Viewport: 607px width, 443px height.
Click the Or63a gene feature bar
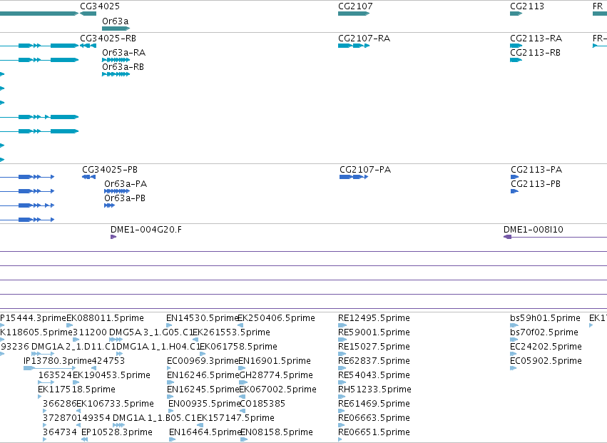tap(116, 29)
